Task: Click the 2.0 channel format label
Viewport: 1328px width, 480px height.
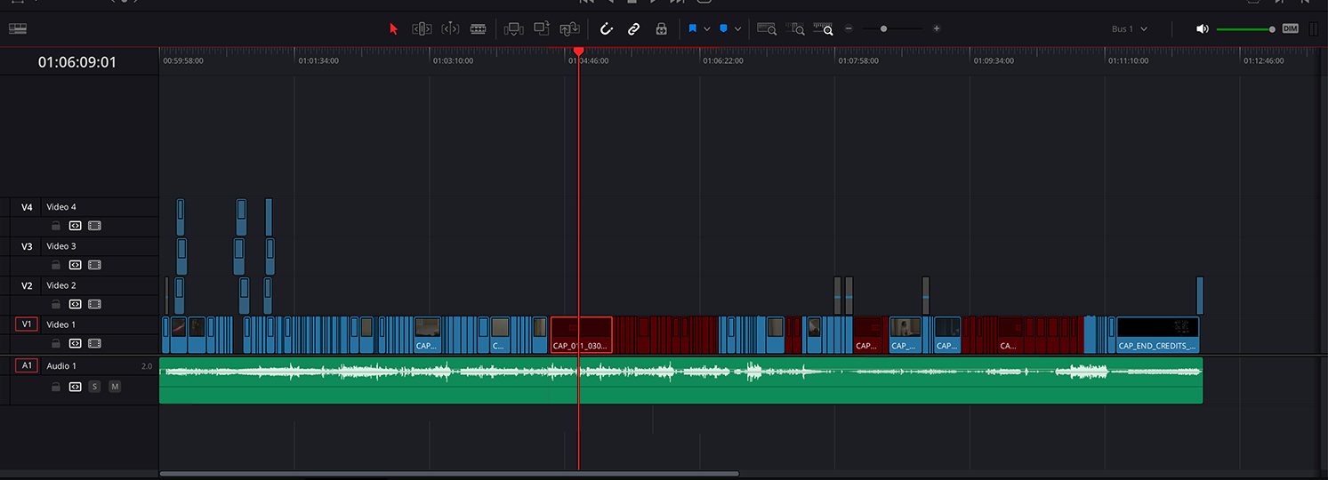Action: coord(147,365)
